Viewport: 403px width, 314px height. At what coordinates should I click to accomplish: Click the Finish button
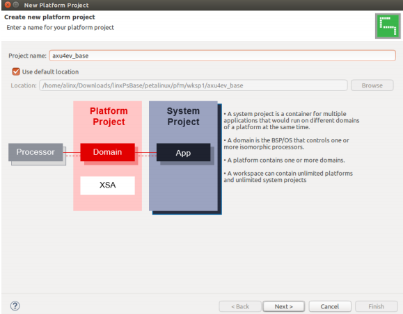[x=377, y=306]
